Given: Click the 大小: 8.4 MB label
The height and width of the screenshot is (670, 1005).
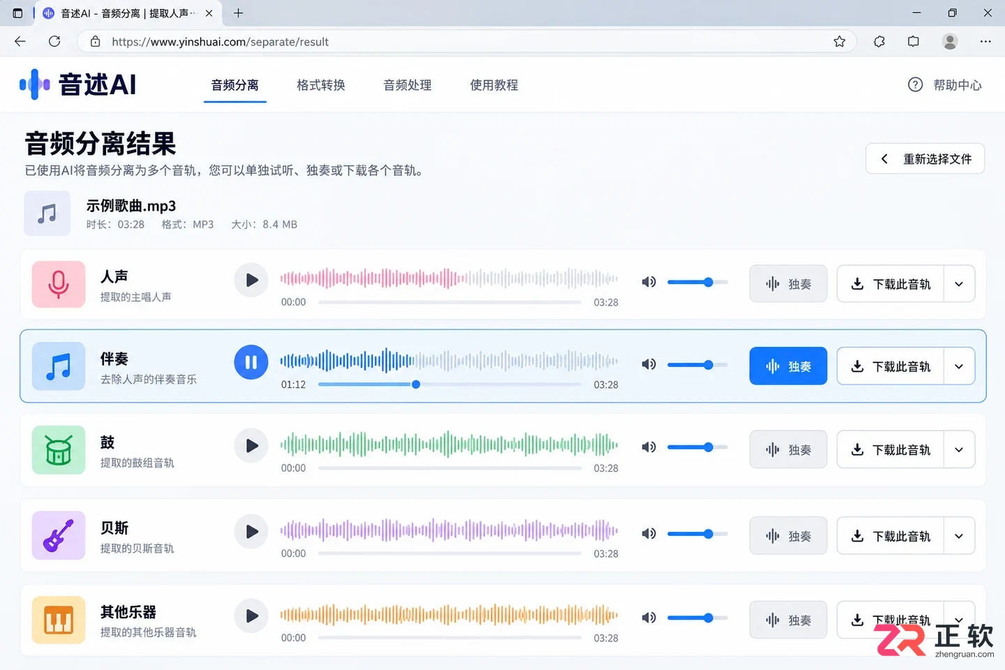Looking at the screenshot, I should [x=265, y=225].
